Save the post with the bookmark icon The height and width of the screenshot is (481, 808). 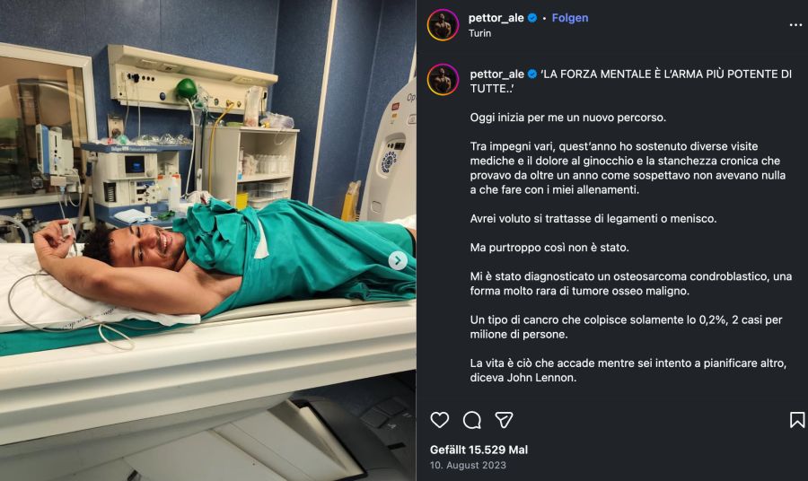[x=796, y=420]
